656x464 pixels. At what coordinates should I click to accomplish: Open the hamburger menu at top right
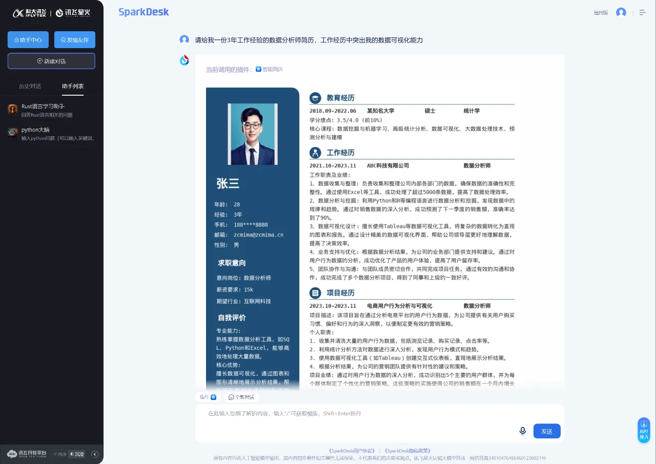[642, 12]
